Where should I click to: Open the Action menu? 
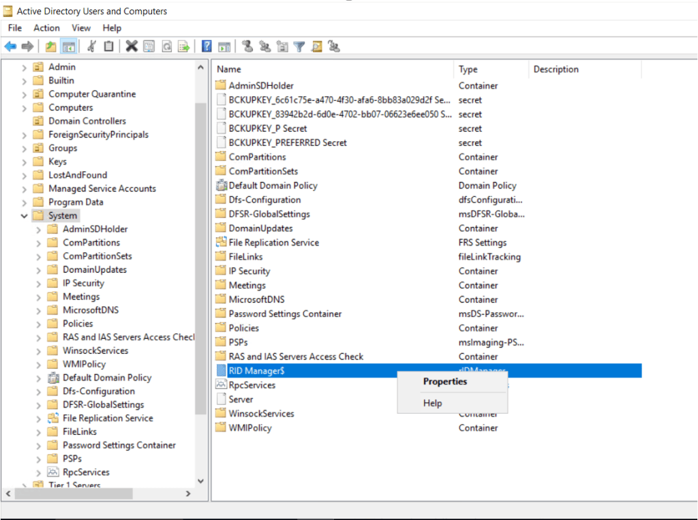46,28
